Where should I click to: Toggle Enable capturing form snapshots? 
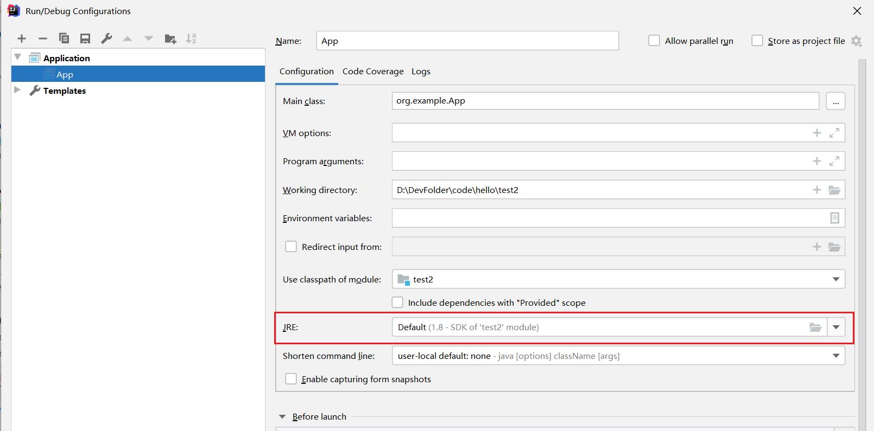click(x=291, y=379)
